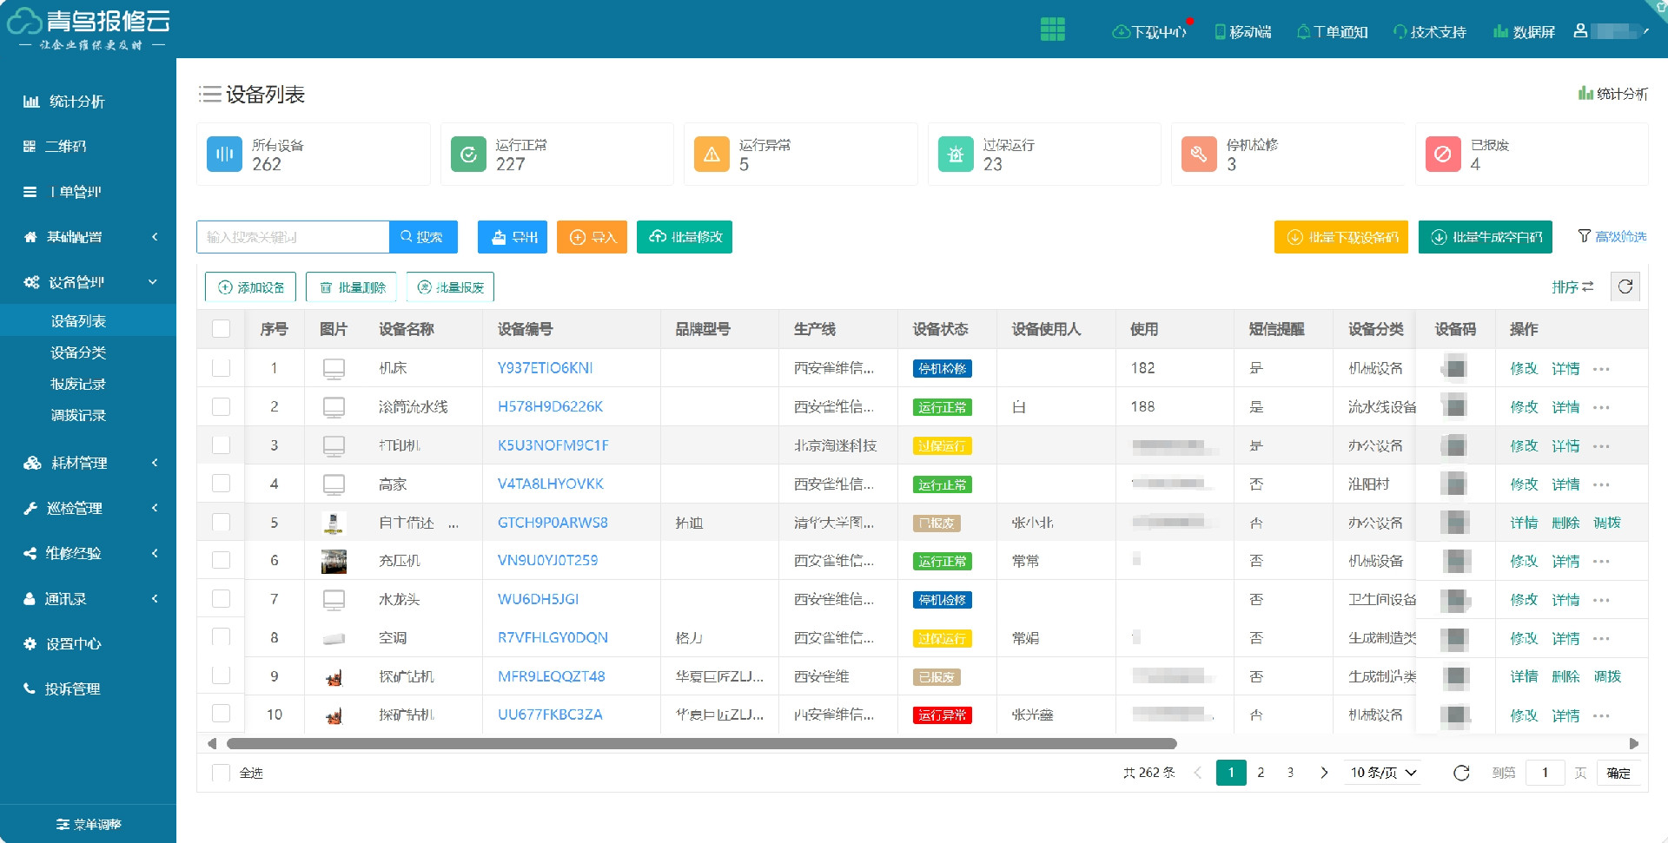Click the green grid apps icon
The image size is (1668, 843).
coord(1052,30)
